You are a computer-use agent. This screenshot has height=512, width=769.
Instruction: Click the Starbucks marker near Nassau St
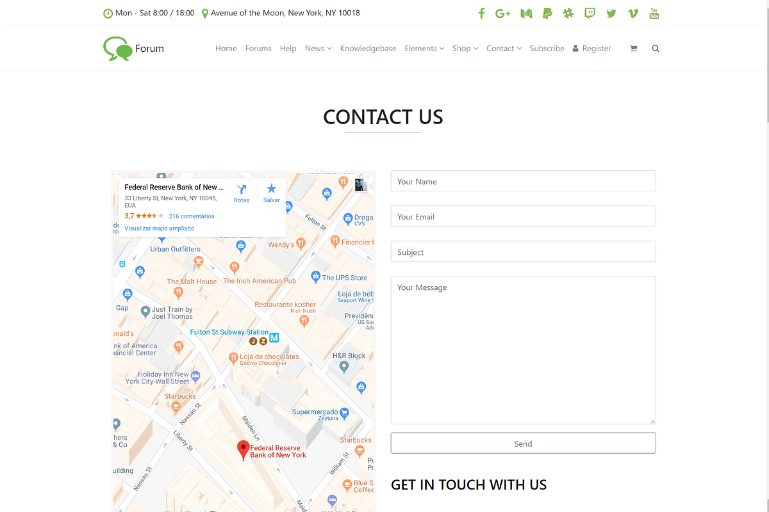pyautogui.click(x=176, y=409)
